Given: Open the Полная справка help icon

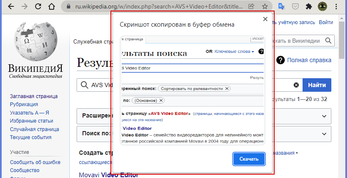Looking at the screenshot, I should click(x=280, y=60).
